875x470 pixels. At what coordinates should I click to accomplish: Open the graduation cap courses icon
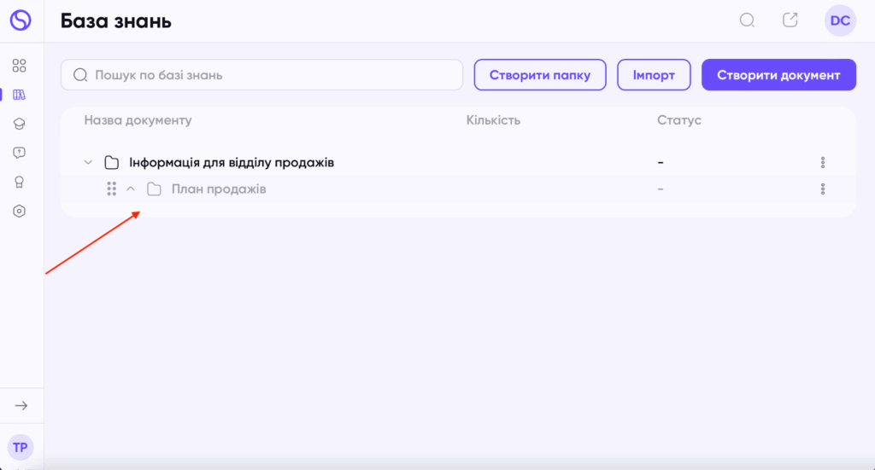(x=19, y=124)
